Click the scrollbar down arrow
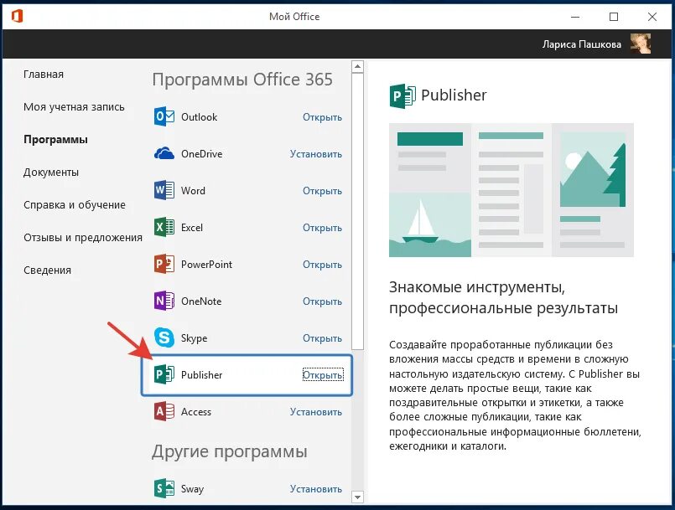This screenshot has height=510, width=675. point(357,497)
